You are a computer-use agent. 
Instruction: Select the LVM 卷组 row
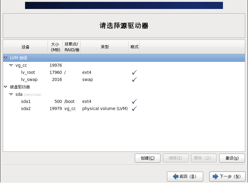click(x=124, y=58)
